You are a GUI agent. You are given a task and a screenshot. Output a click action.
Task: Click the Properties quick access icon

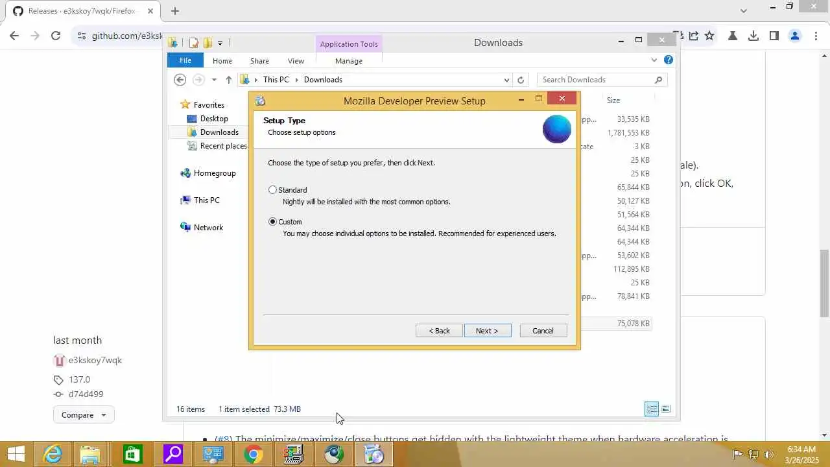pos(193,43)
